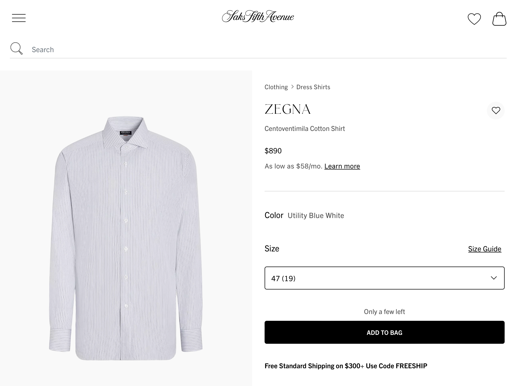Click ADD TO BAG button
Image resolution: width=513 pixels, height=386 pixels.
point(384,332)
